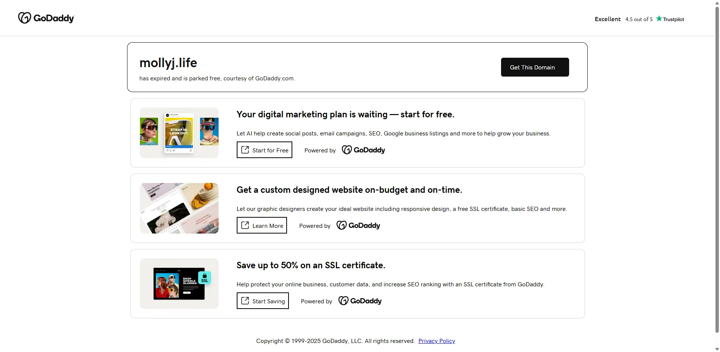
Task: Open the Privacy Policy link
Action: click(x=436, y=341)
